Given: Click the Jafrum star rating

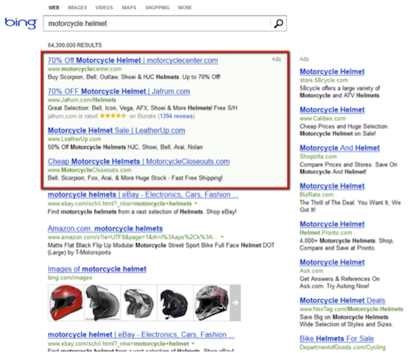Looking at the screenshot, I should [113, 115].
